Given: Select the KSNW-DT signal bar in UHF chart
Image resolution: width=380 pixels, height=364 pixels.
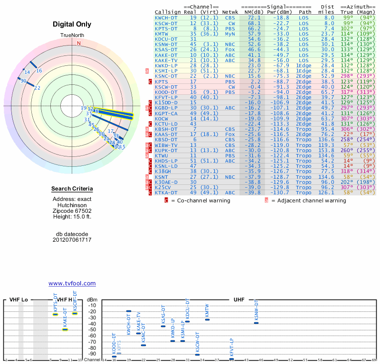Looking at the screenshot, I should tap(256, 323).
